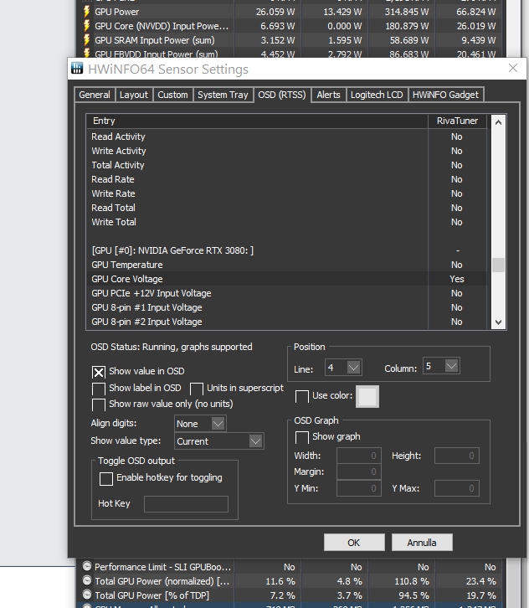Select the Write Total entry
The width and height of the screenshot is (529, 608).
pyautogui.click(x=287, y=222)
